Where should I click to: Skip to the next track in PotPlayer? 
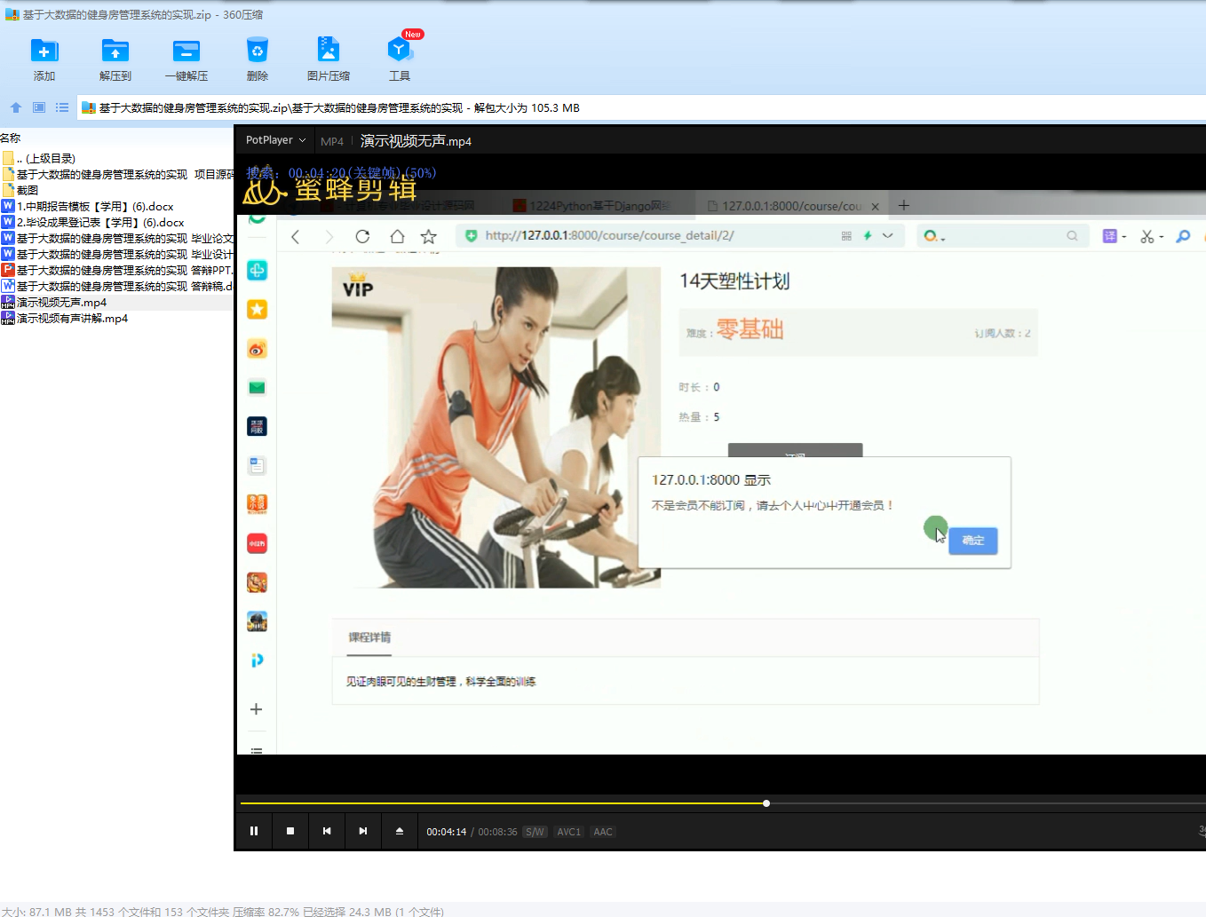363,831
